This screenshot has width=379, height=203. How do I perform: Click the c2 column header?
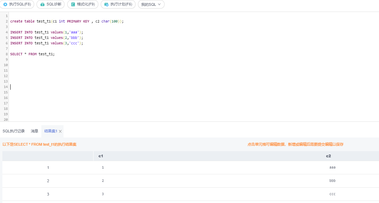328,156
